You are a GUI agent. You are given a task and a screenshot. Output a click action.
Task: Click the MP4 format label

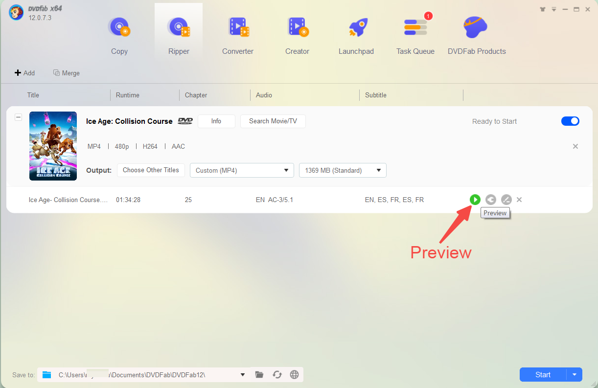94,146
